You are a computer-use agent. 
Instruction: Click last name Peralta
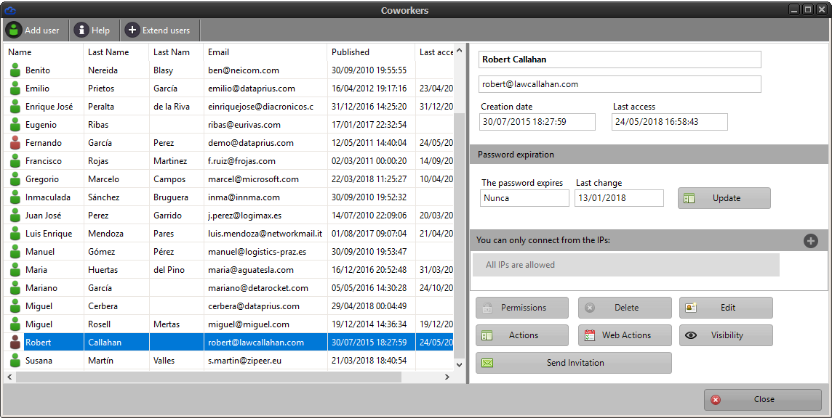101,107
